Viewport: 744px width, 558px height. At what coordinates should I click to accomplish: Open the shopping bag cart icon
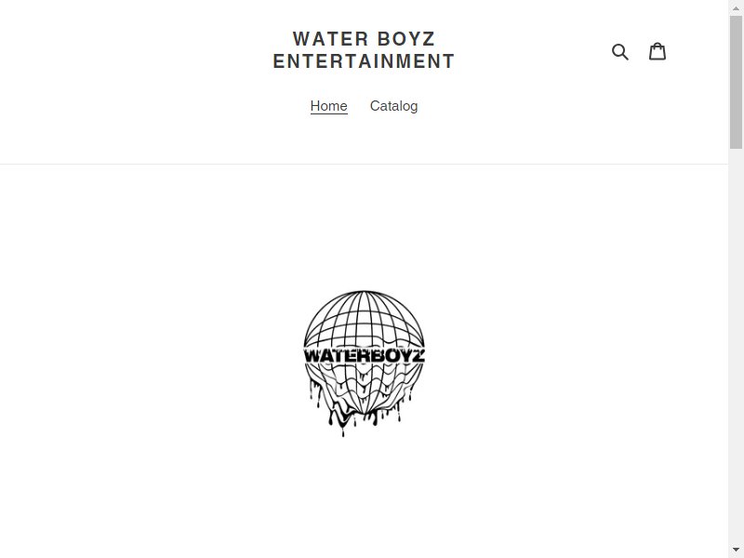point(658,51)
